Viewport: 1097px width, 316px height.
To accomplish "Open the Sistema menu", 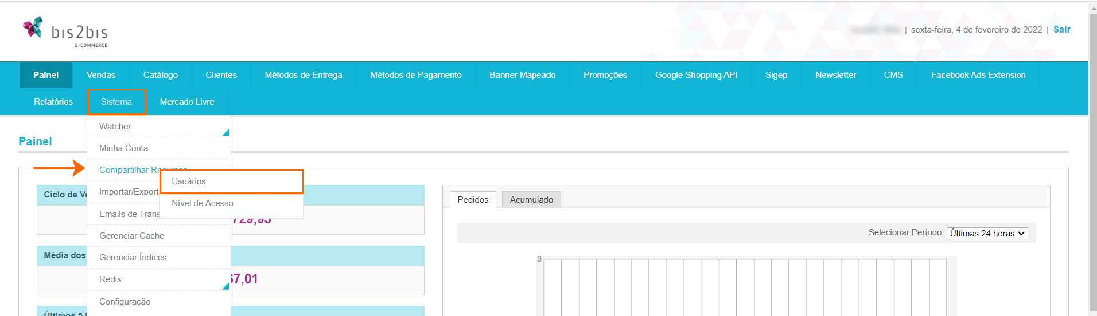I will (x=116, y=102).
